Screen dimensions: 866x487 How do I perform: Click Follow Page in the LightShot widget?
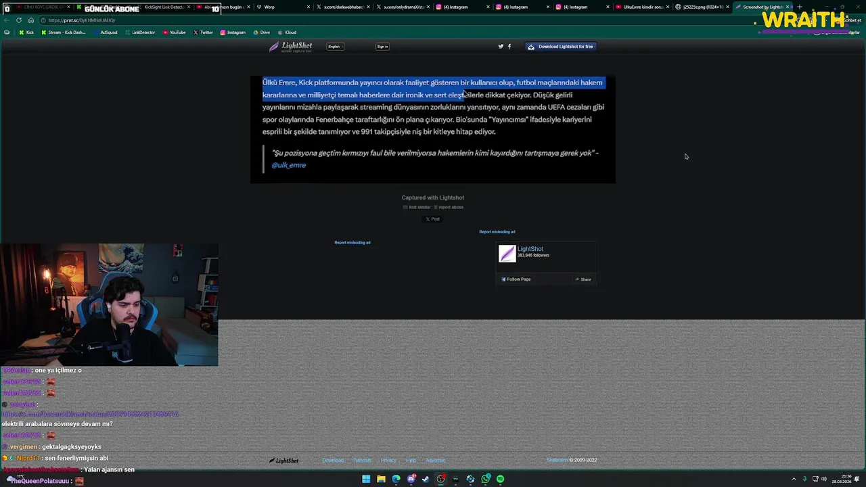[x=516, y=279]
